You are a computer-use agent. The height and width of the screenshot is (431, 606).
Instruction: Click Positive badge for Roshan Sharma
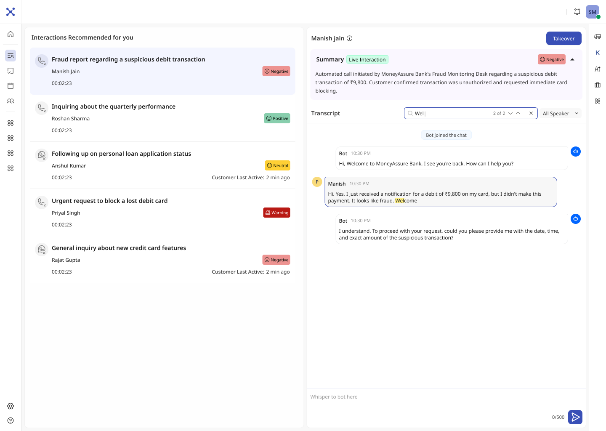[x=277, y=118]
